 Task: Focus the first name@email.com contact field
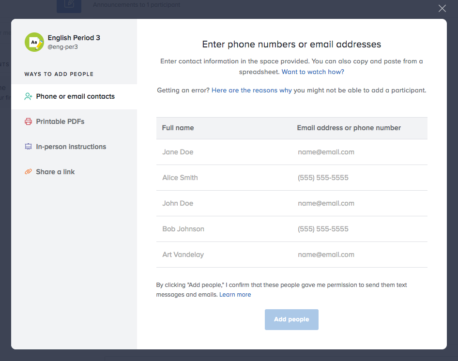(x=360, y=152)
